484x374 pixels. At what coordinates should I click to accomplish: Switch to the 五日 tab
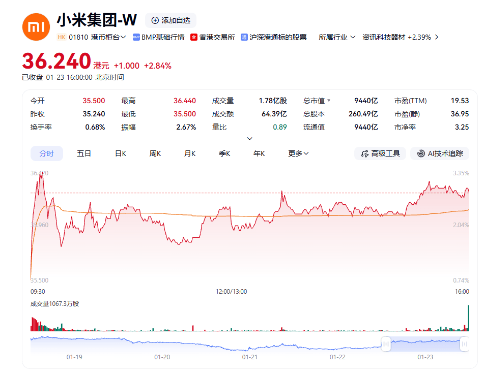coord(83,153)
